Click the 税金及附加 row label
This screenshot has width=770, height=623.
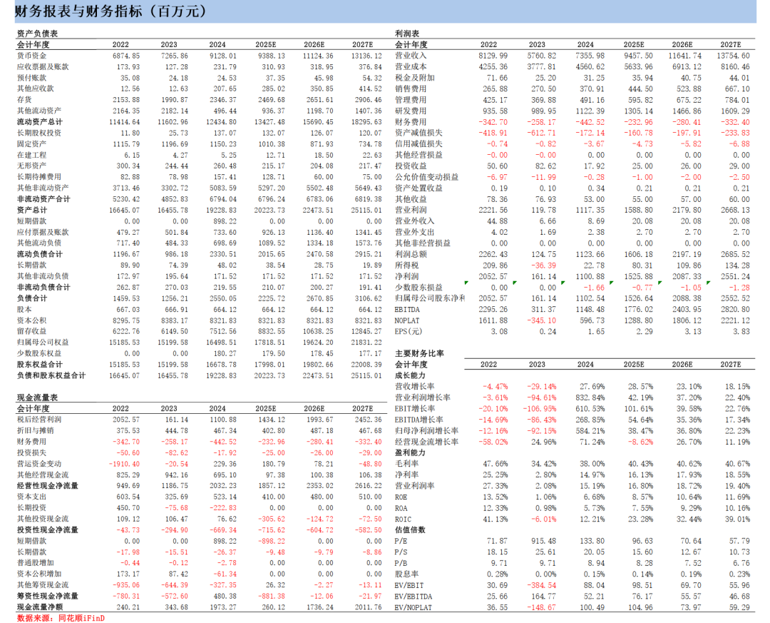(414, 78)
